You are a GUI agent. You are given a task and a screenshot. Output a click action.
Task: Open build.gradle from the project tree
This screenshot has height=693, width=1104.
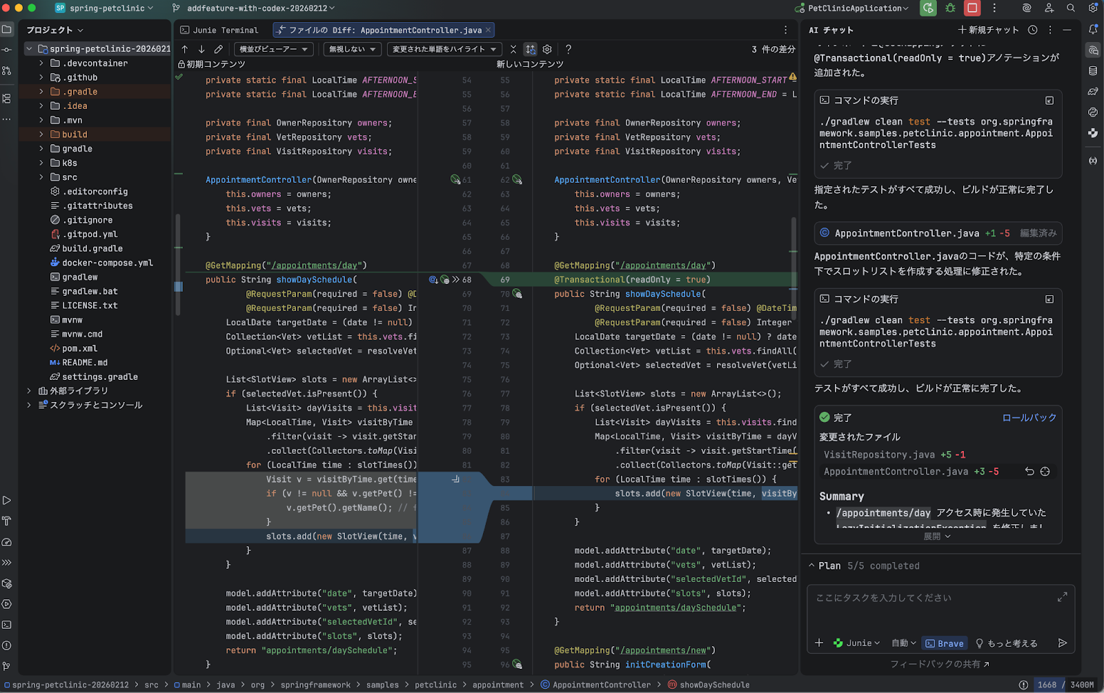(92, 248)
